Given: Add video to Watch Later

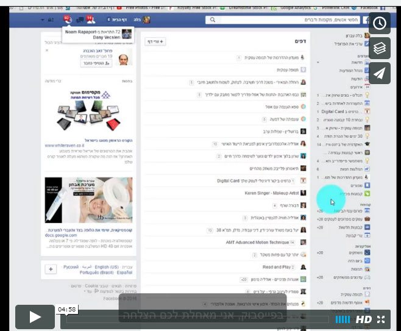Looking at the screenshot, I should point(380,23).
